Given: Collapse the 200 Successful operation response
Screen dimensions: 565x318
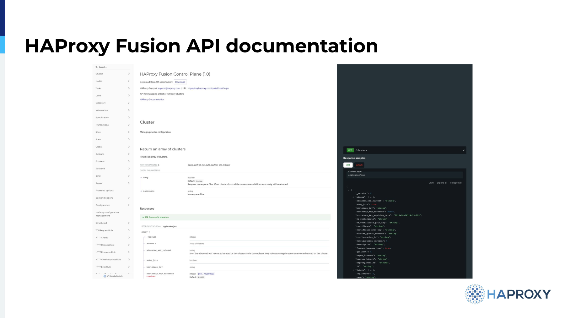Looking at the screenshot, I should tap(235, 217).
